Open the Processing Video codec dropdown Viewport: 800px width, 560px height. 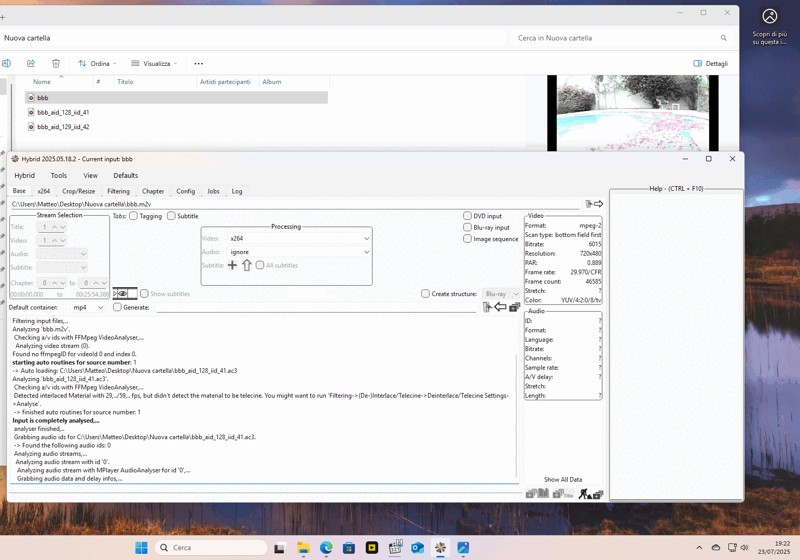(x=366, y=239)
